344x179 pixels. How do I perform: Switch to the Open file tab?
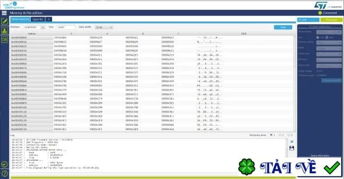pos(38,20)
